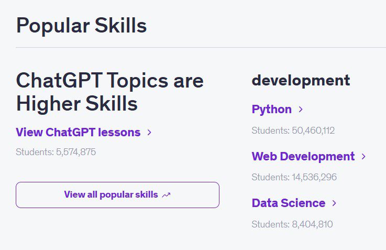Click the arrow chevron next to Python
This screenshot has height=250, width=386.
click(301, 110)
